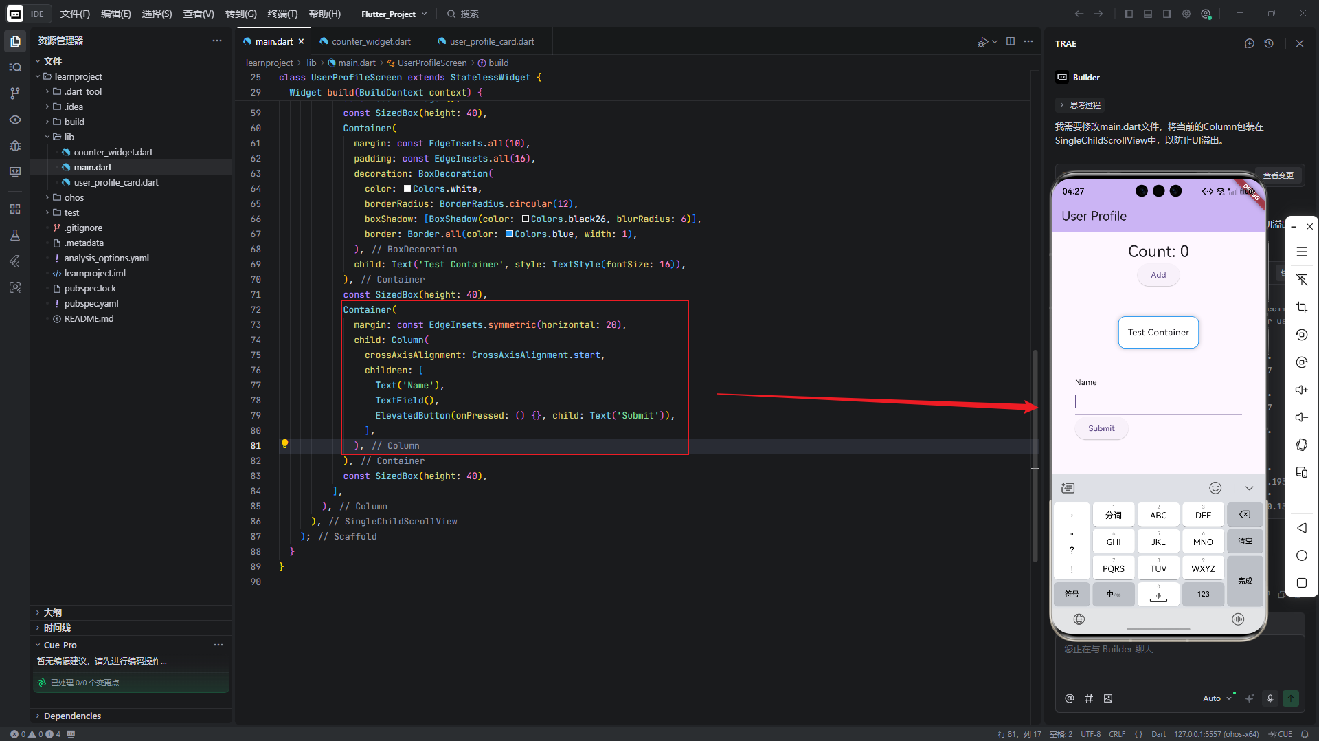This screenshot has height=741, width=1319.
Task: Open the Flutter_Project dropdown in title bar
Action: click(394, 14)
